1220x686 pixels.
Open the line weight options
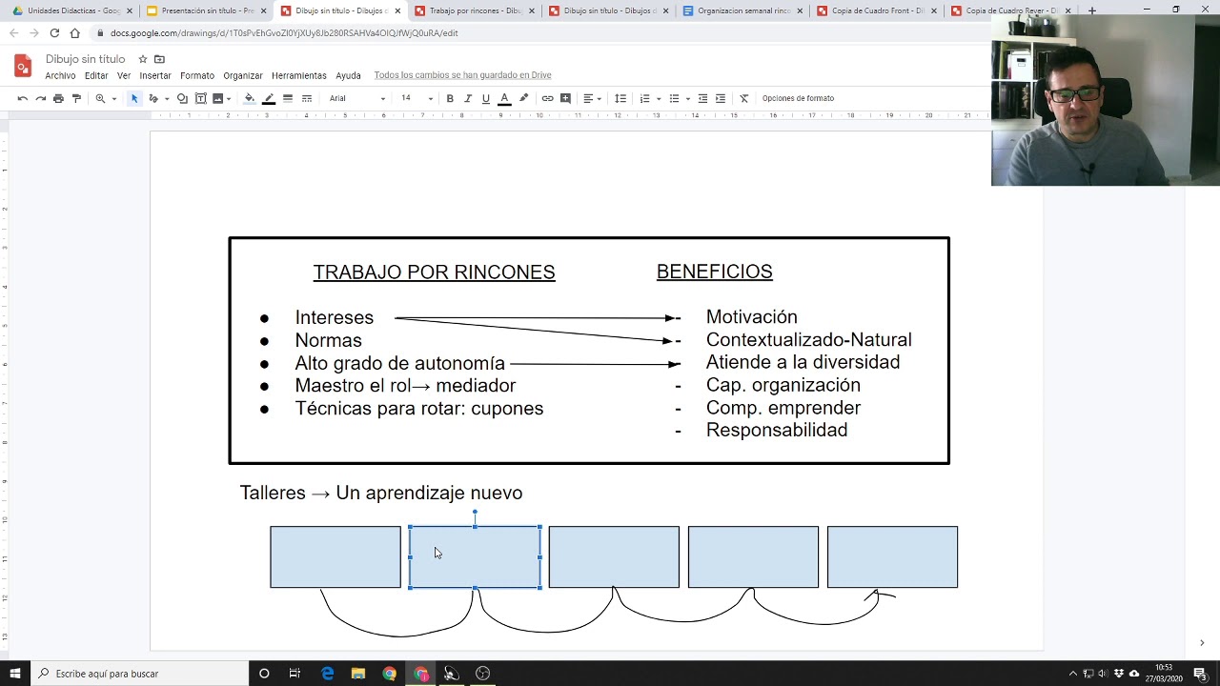click(287, 98)
